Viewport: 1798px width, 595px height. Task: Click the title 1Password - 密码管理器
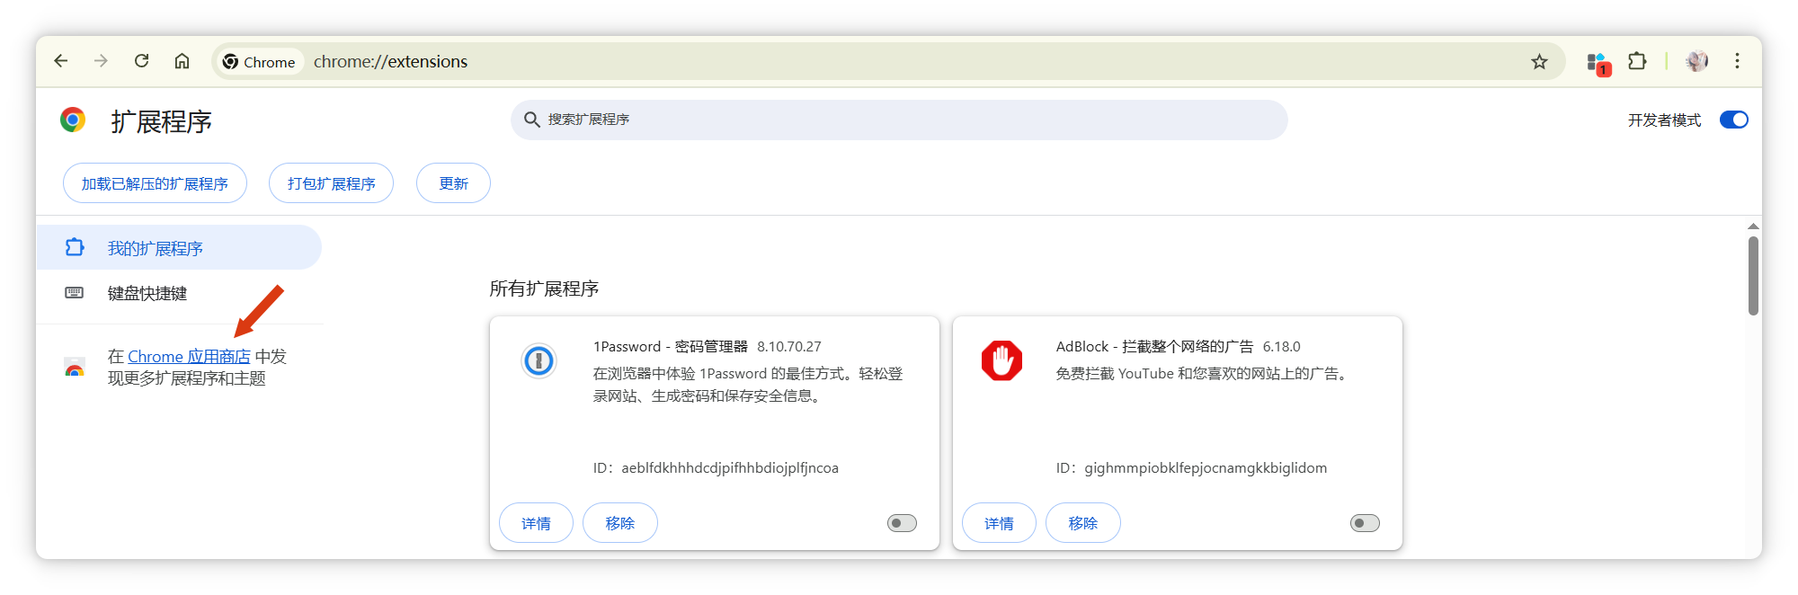pyautogui.click(x=670, y=346)
